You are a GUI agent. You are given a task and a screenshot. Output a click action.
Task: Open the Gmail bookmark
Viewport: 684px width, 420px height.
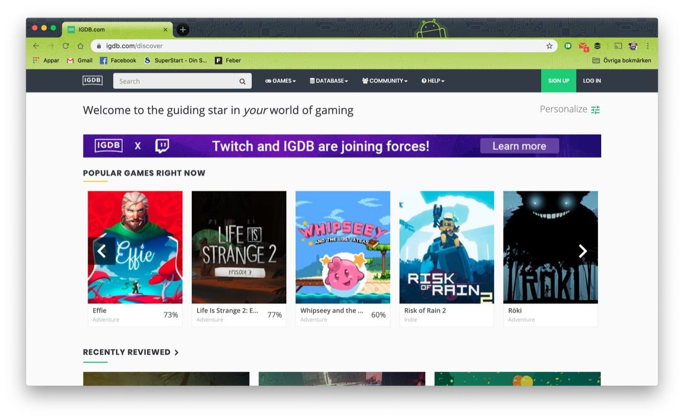(79, 60)
